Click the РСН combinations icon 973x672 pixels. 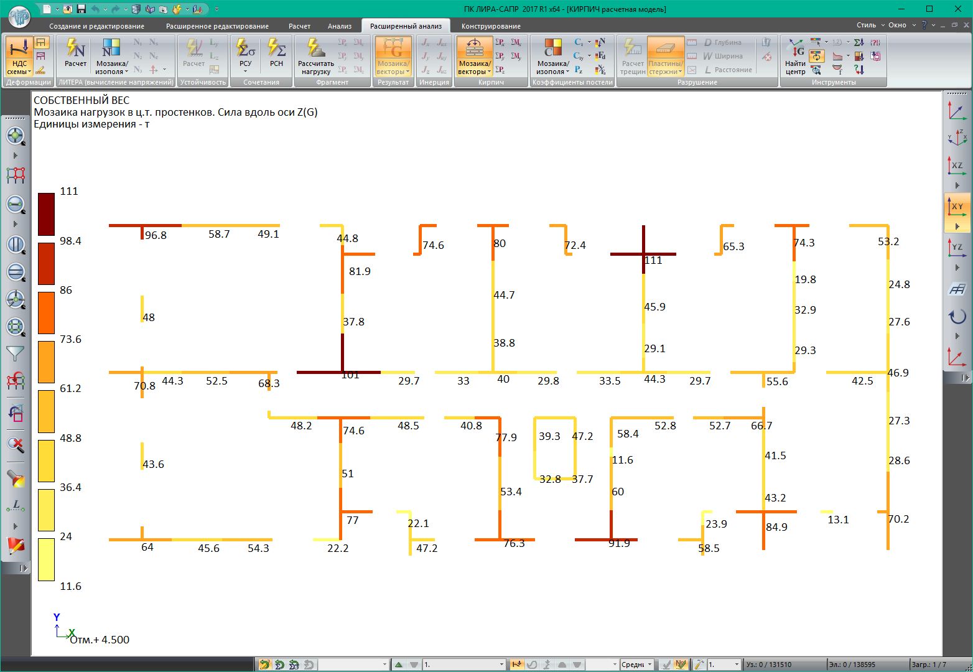[x=276, y=54]
